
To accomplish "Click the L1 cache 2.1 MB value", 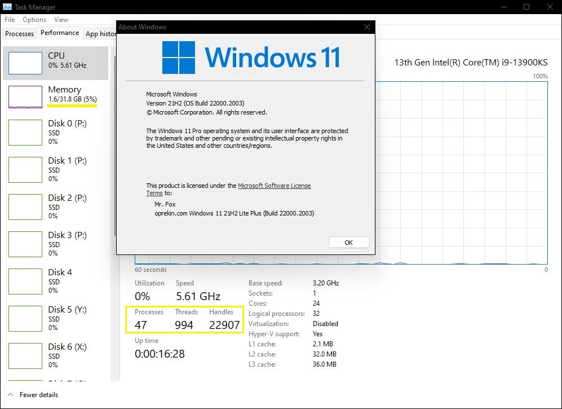I will pos(323,344).
